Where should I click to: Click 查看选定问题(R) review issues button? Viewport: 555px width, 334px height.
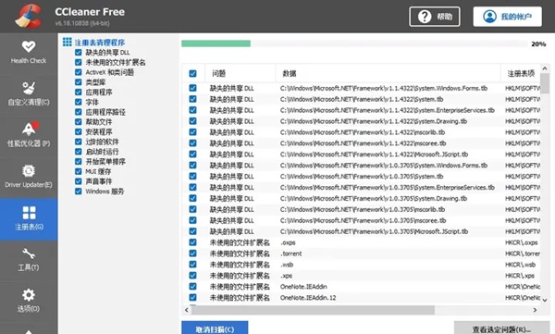[501, 328]
